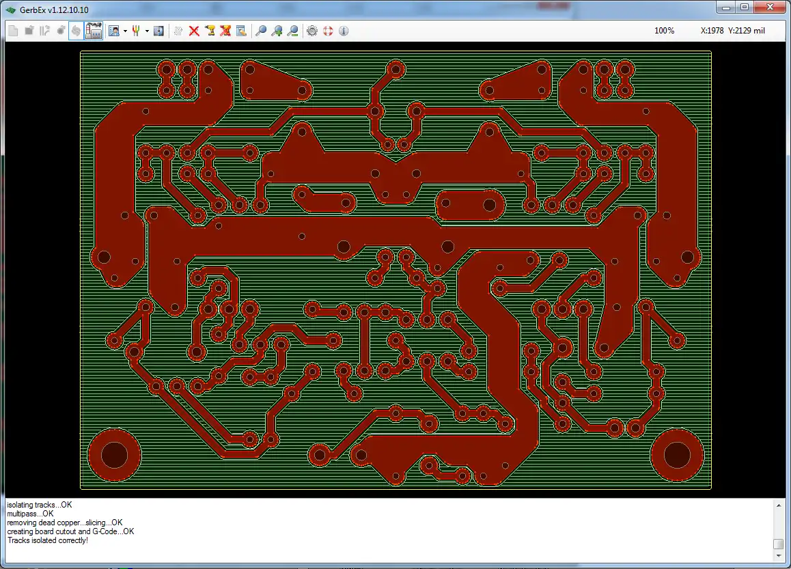Open dropdown arrow beside picture icon
The height and width of the screenshot is (569, 791).
pos(125,31)
